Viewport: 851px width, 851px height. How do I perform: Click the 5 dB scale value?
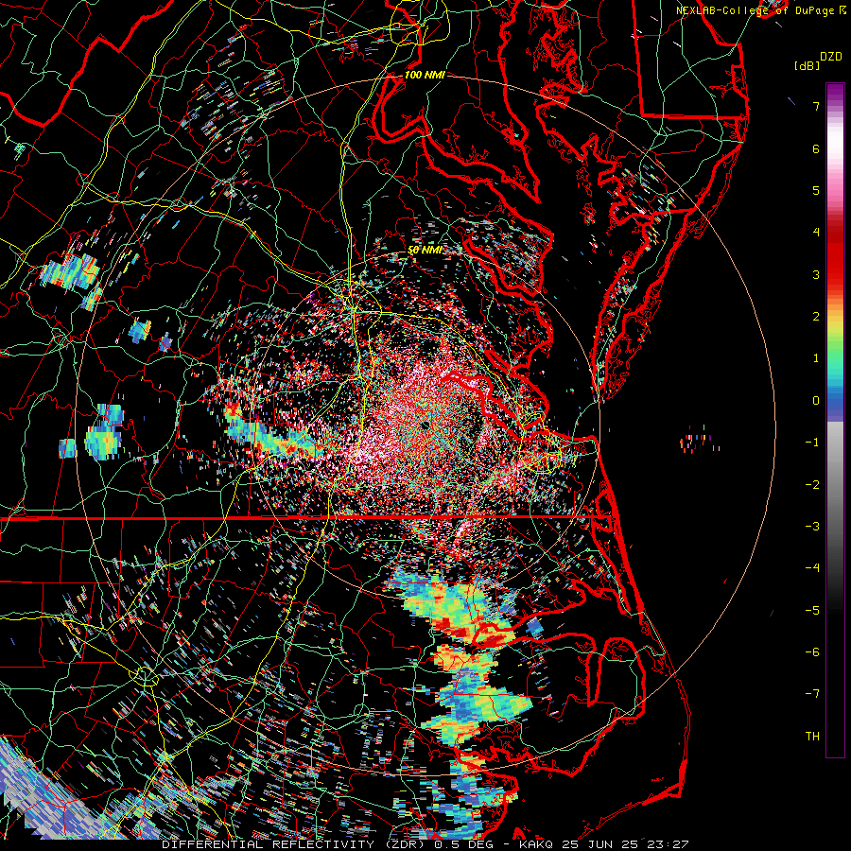(x=816, y=190)
